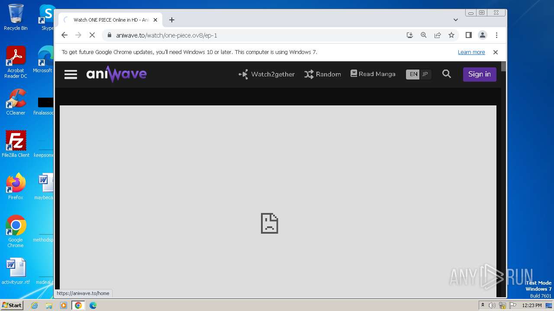
Task: Click the Windows Start button
Action: click(12, 305)
